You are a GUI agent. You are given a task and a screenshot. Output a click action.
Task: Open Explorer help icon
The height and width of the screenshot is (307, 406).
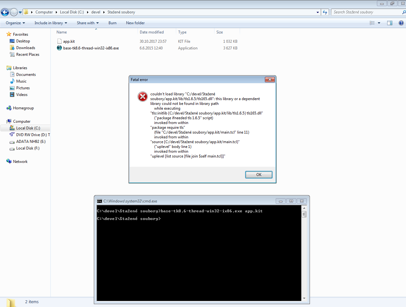pos(401,23)
